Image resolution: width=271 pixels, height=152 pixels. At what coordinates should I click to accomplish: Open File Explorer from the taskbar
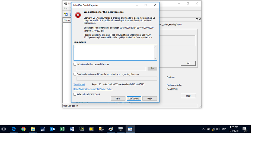[x=33, y=129]
